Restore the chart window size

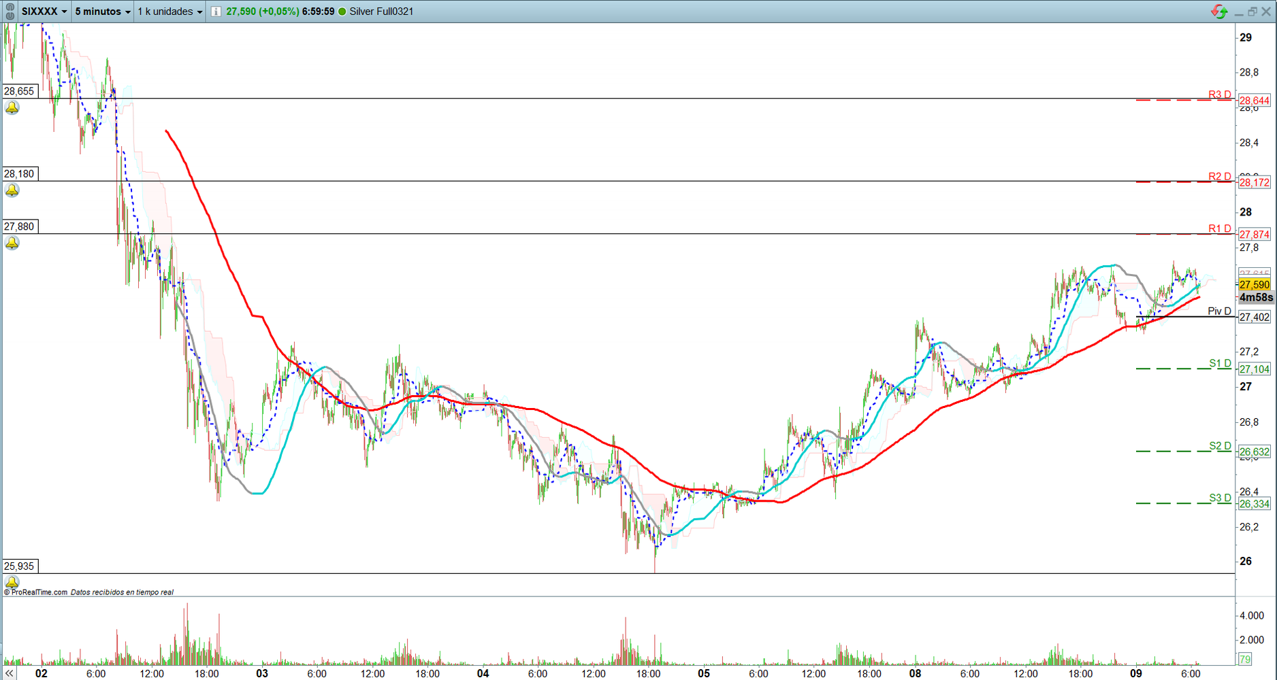coord(1252,12)
